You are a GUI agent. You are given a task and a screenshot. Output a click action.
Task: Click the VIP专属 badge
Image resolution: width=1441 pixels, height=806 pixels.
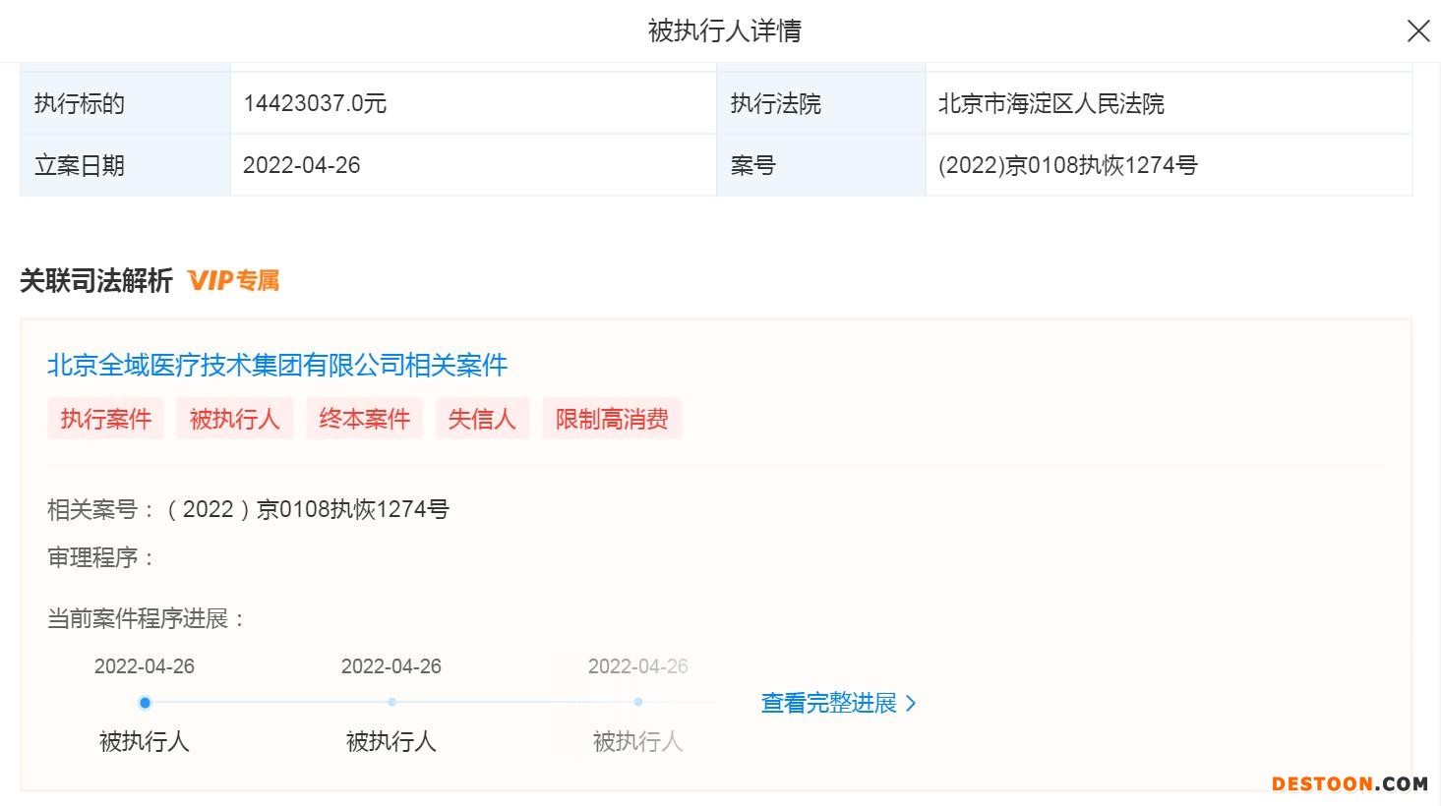click(233, 281)
